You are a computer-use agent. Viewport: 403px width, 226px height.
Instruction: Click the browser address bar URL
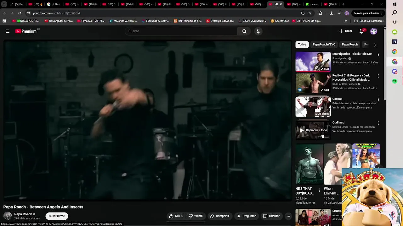(x=56, y=13)
